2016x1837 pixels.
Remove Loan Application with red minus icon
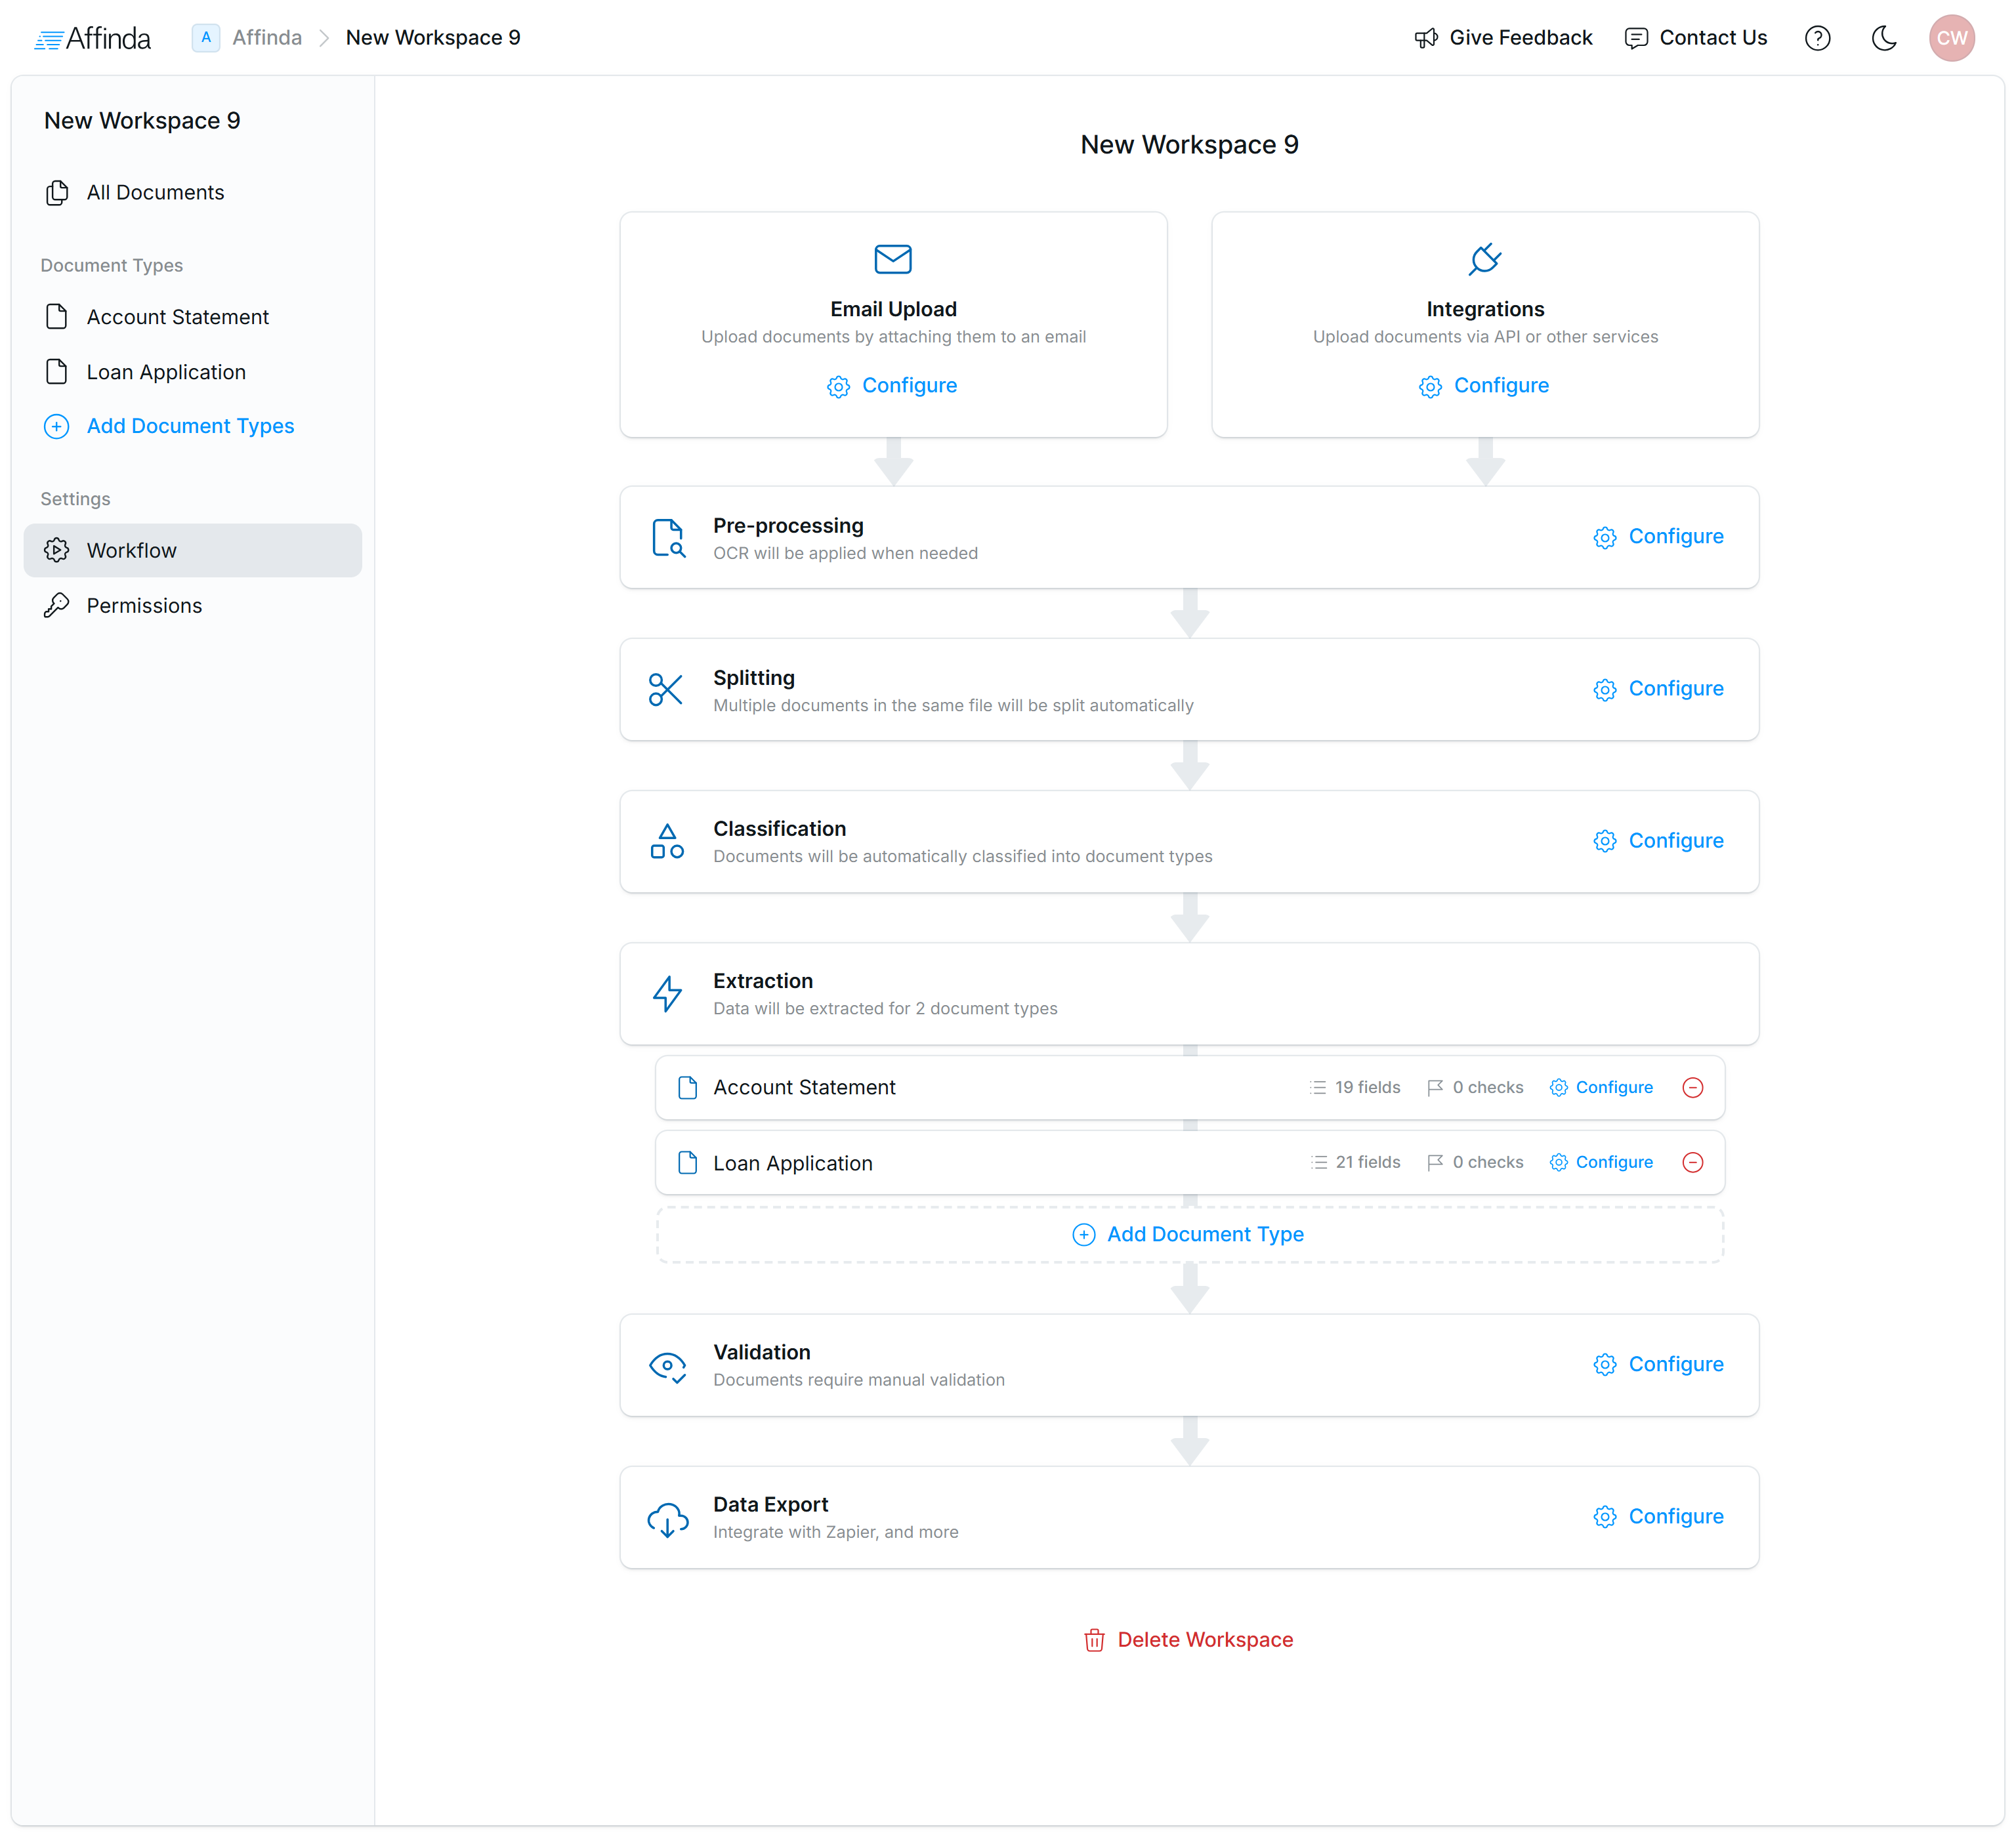(1692, 1163)
